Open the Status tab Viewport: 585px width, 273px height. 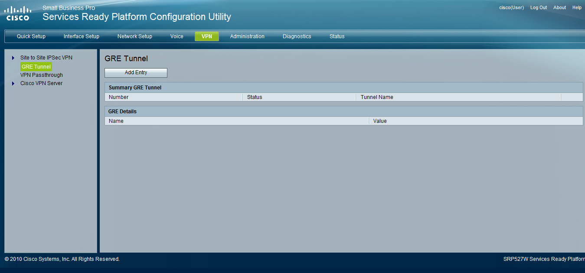(337, 36)
